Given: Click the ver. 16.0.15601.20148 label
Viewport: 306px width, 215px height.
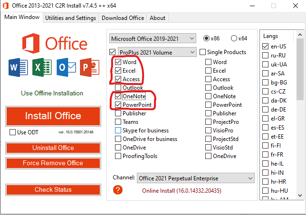Looking at the screenshot, I should click(76, 132).
